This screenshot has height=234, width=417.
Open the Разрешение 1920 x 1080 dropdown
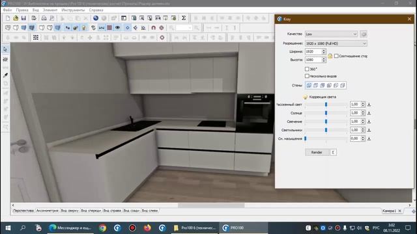tap(336, 44)
